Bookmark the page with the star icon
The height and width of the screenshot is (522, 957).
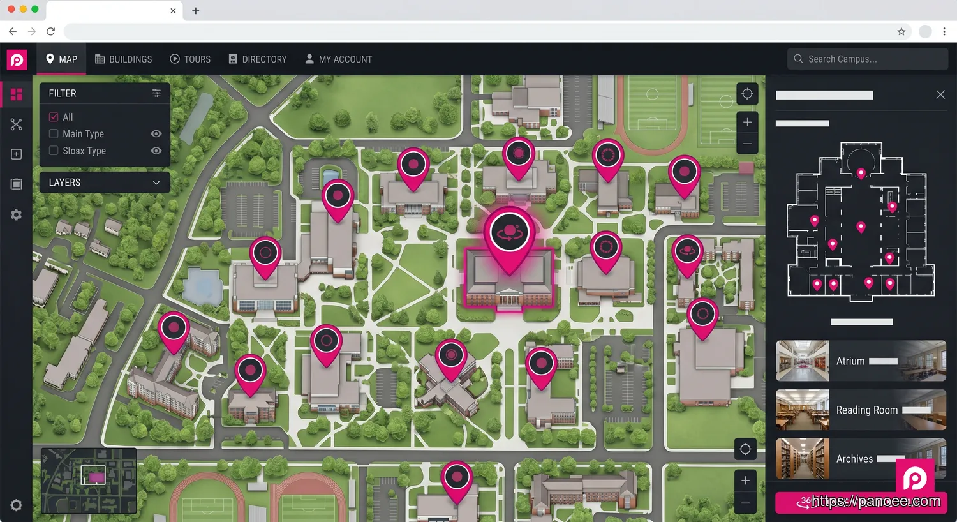click(901, 31)
